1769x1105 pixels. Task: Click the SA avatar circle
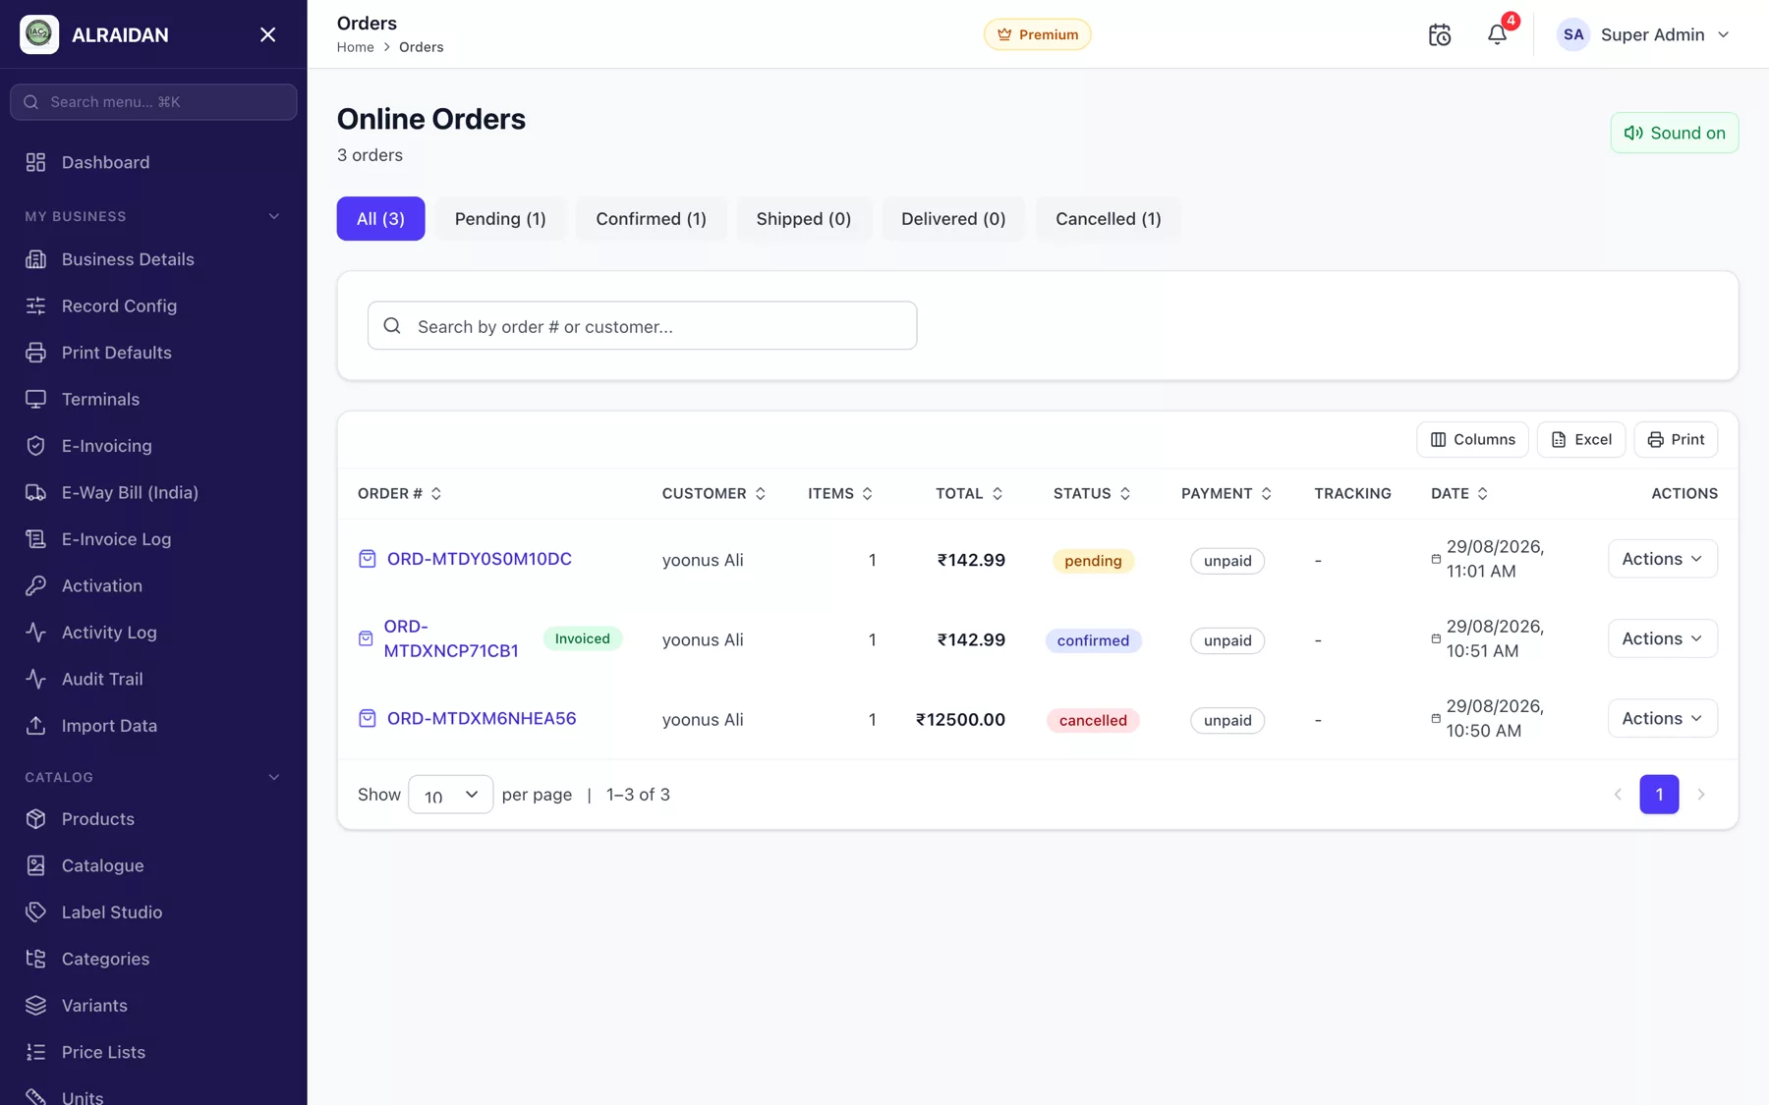click(x=1573, y=34)
